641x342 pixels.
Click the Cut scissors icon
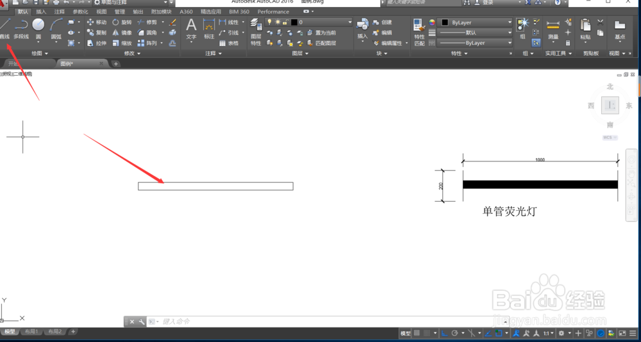click(x=600, y=22)
